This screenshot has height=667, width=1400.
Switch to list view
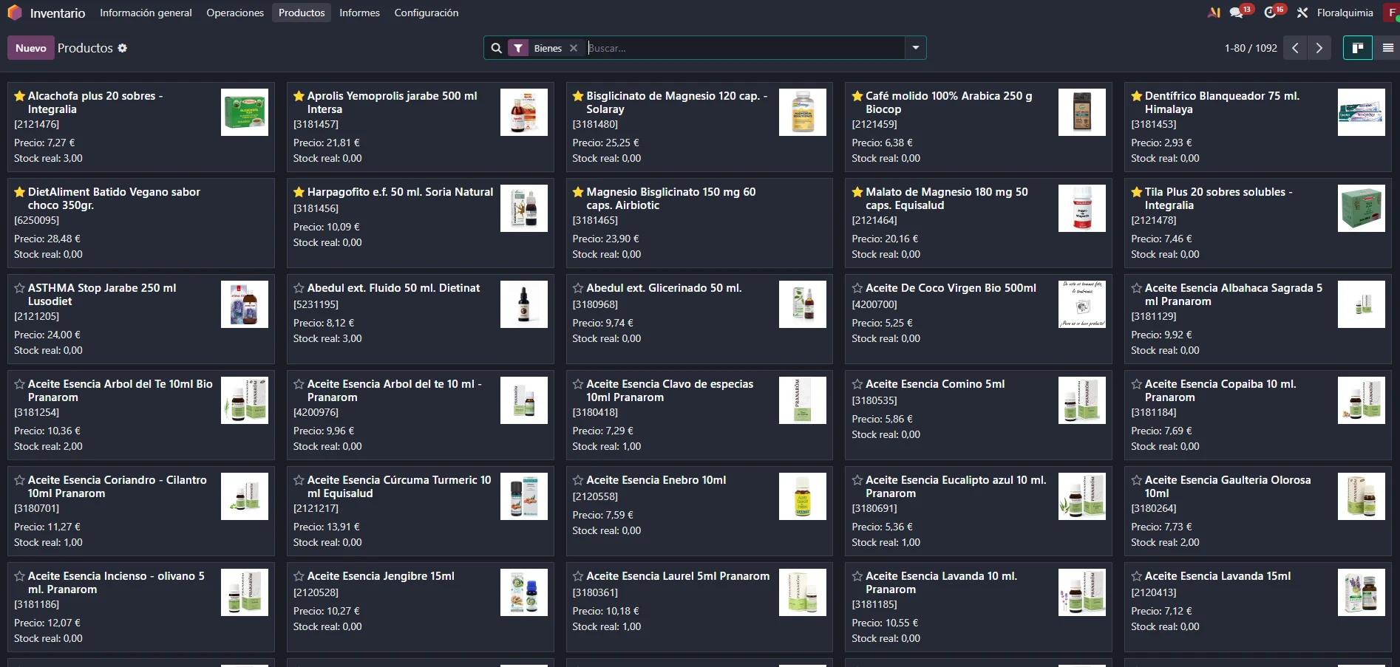point(1387,48)
